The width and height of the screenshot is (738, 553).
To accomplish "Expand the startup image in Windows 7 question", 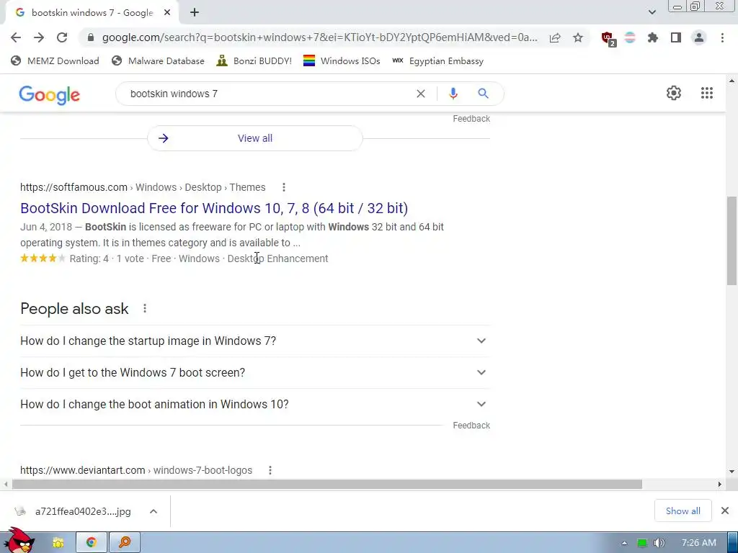I will (x=255, y=341).
